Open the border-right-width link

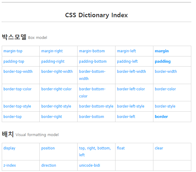(57, 72)
